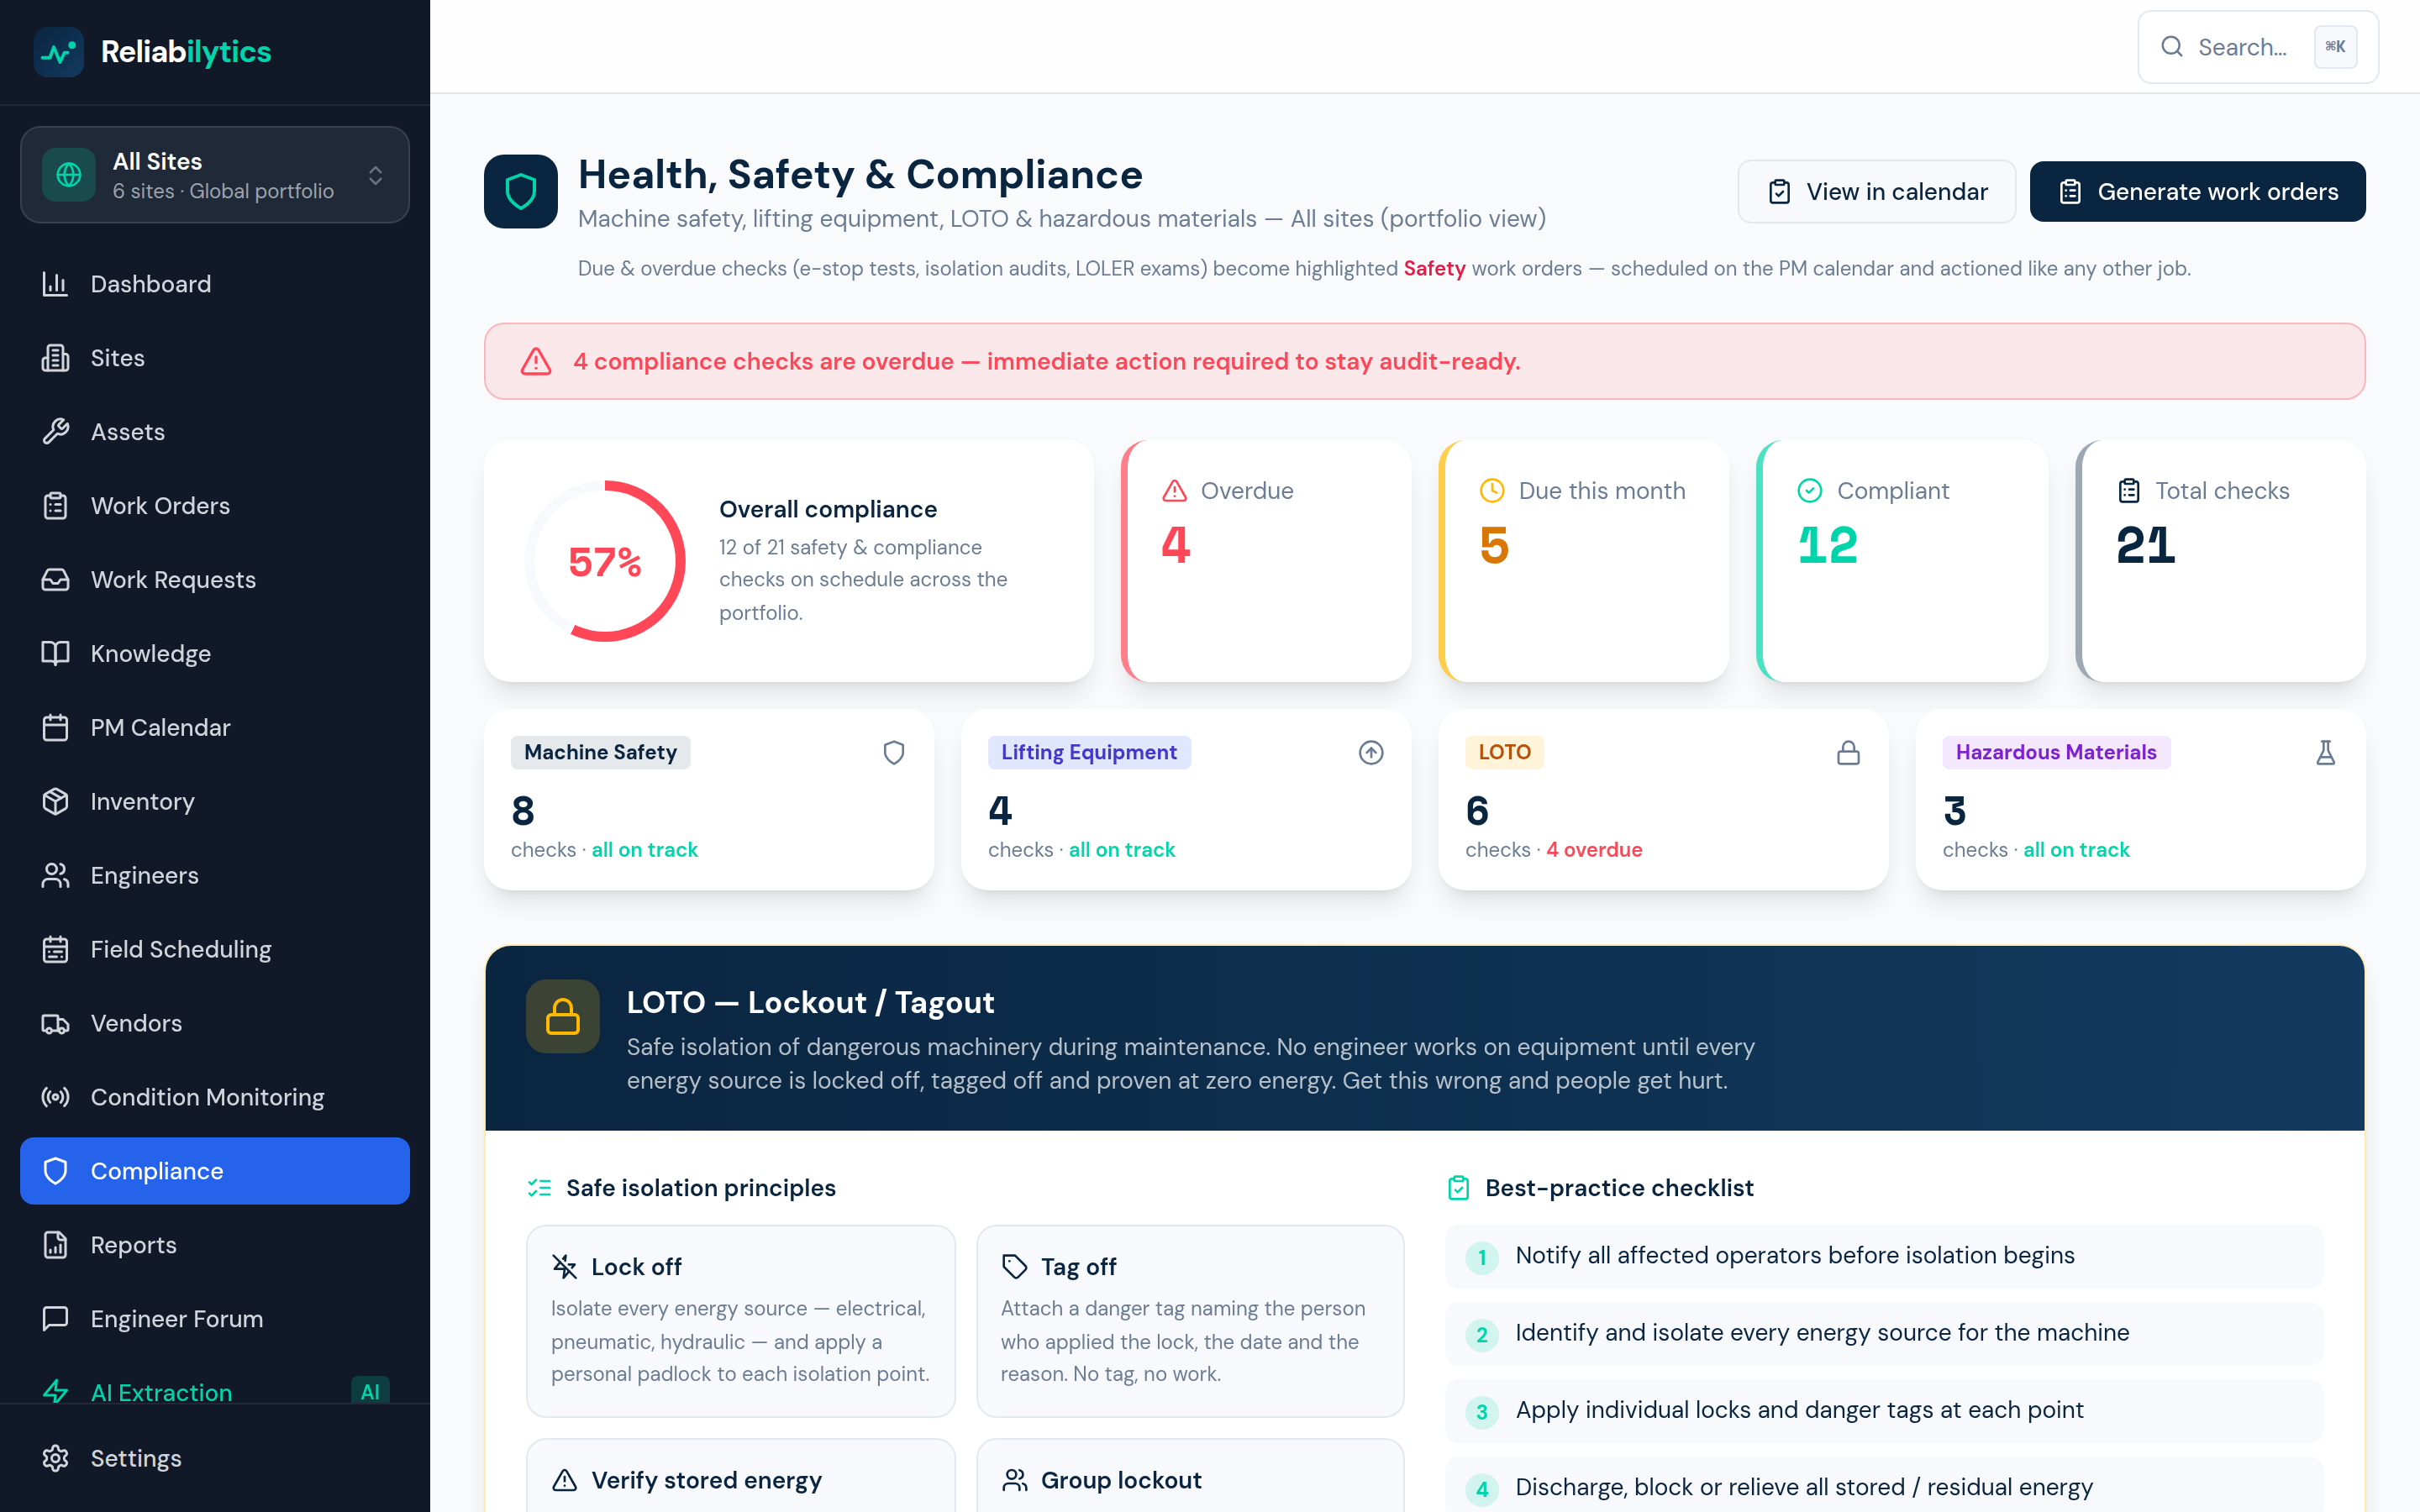Click the magnifier icon in search box
The height and width of the screenshot is (1512, 2420).
click(2172, 47)
